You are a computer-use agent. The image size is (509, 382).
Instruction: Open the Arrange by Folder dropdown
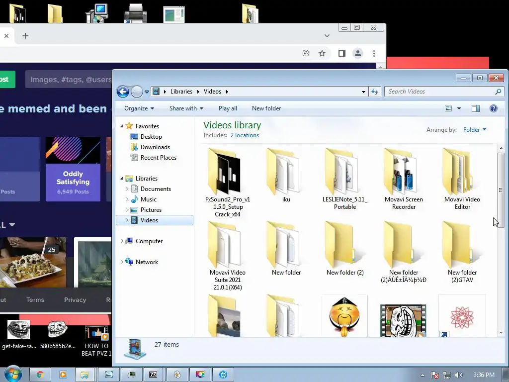pos(475,130)
